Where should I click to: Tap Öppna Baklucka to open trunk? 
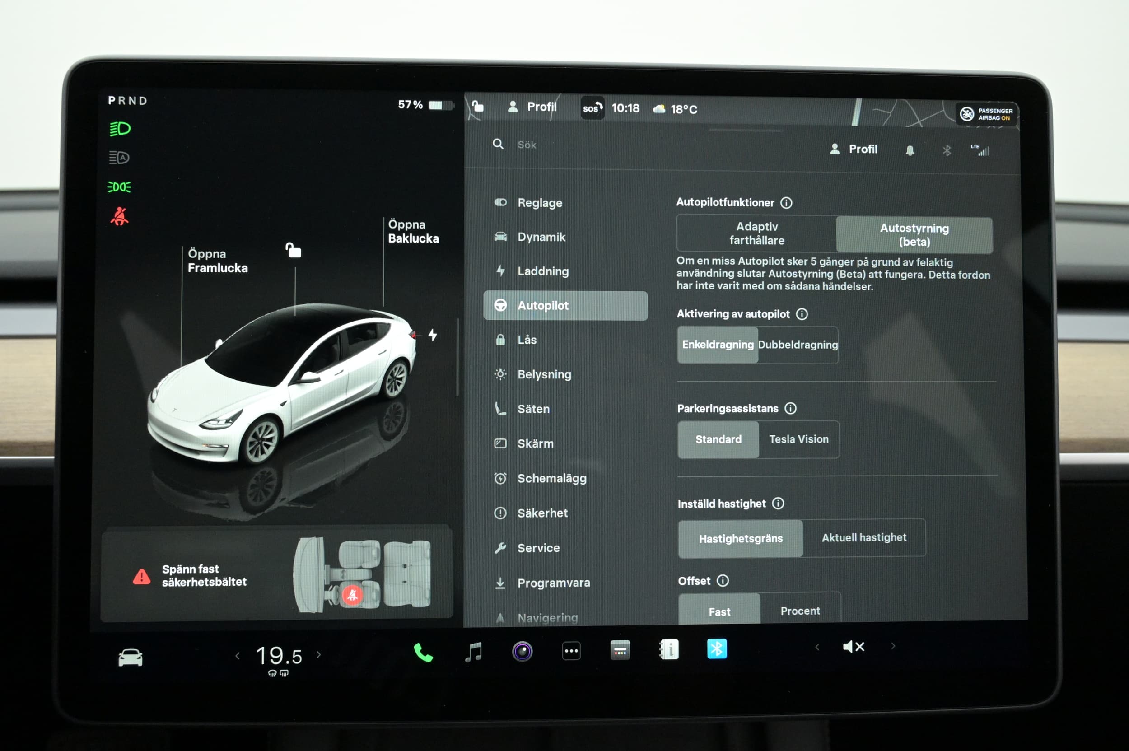pyautogui.click(x=413, y=231)
